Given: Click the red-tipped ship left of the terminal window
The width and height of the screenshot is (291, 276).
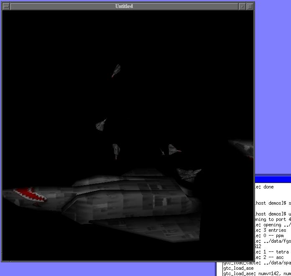Looking at the screenshot, I should 174,150.
